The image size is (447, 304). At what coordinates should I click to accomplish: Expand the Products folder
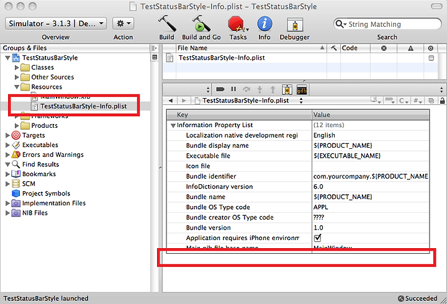coord(17,126)
